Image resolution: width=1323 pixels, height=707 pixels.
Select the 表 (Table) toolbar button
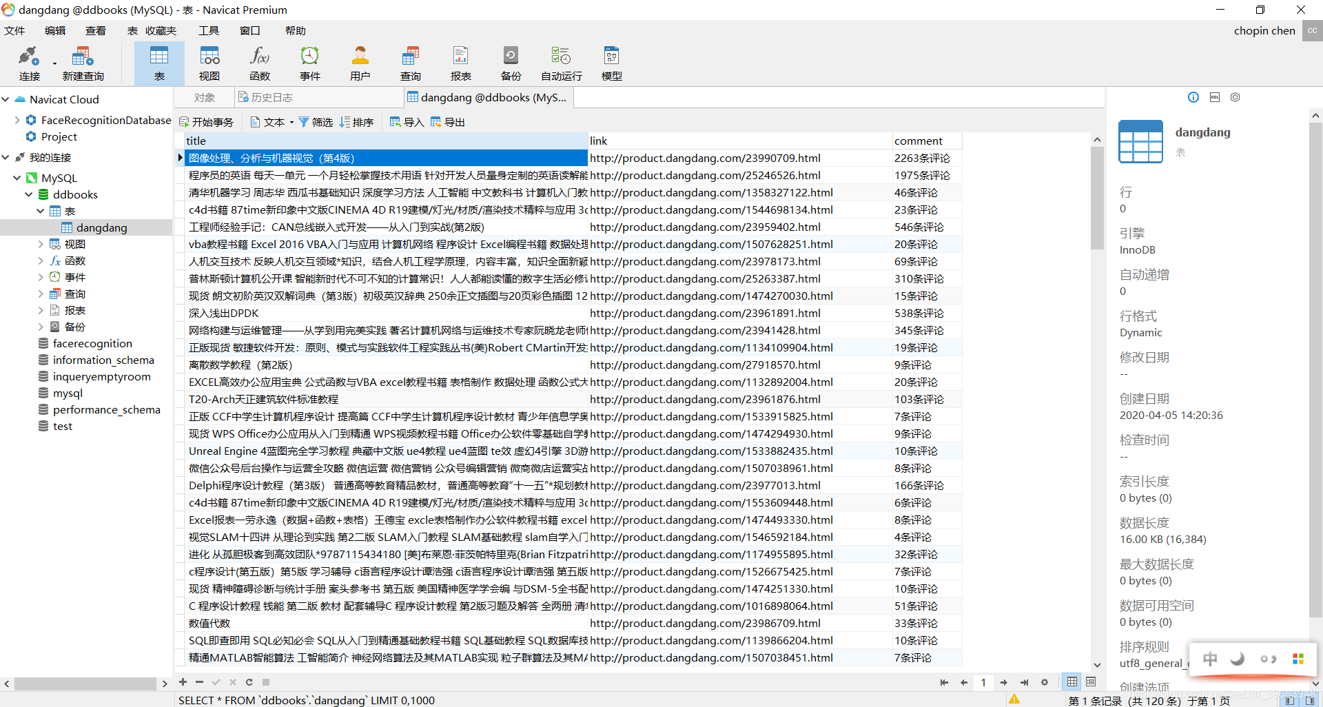159,63
